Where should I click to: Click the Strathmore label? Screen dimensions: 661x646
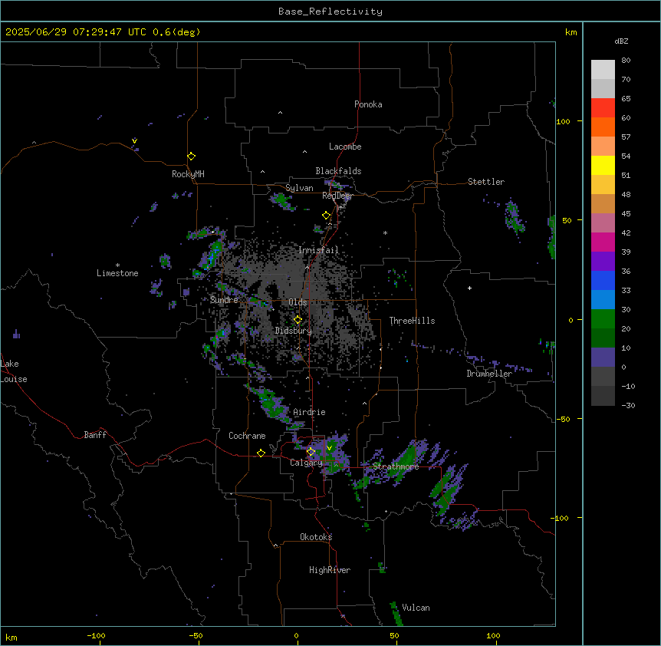tap(396, 466)
